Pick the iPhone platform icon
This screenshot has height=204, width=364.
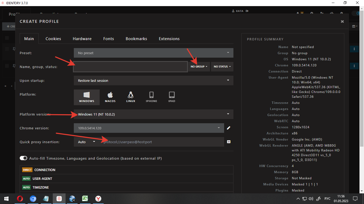(151, 97)
